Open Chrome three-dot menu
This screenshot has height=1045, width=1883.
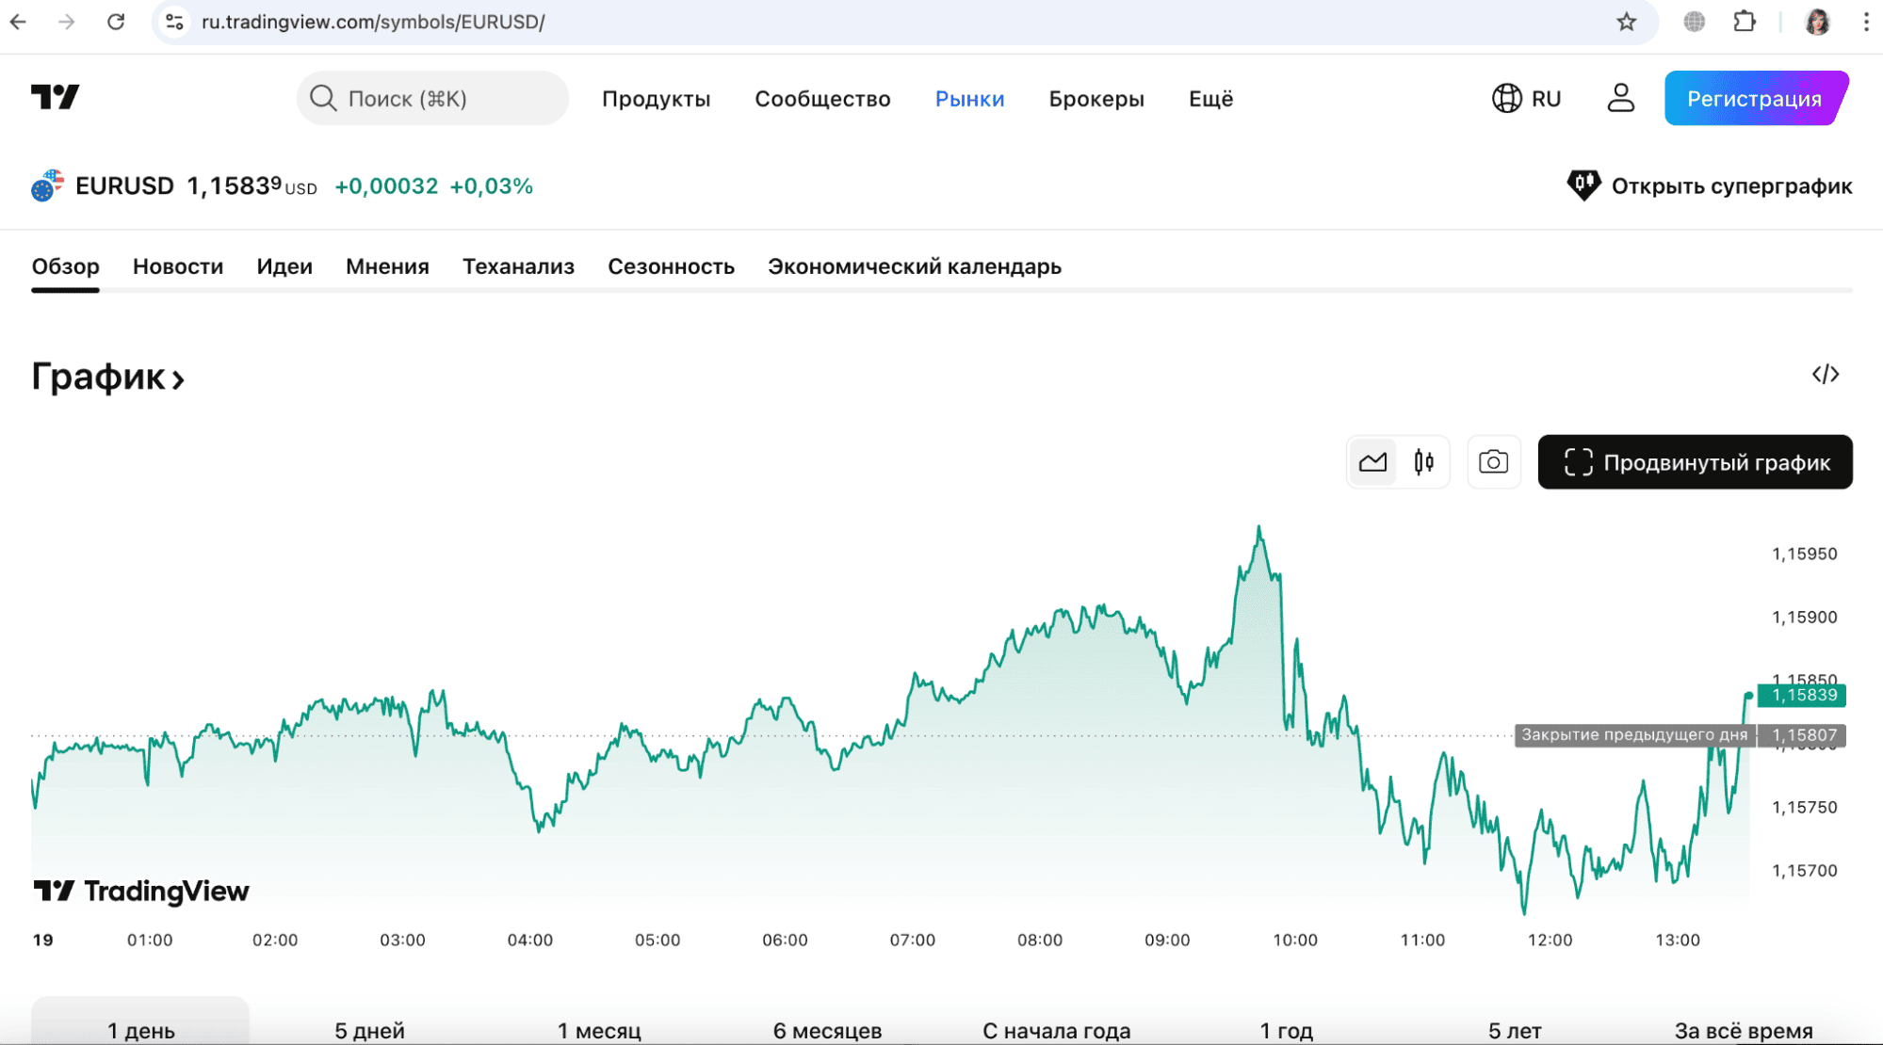coord(1865,22)
